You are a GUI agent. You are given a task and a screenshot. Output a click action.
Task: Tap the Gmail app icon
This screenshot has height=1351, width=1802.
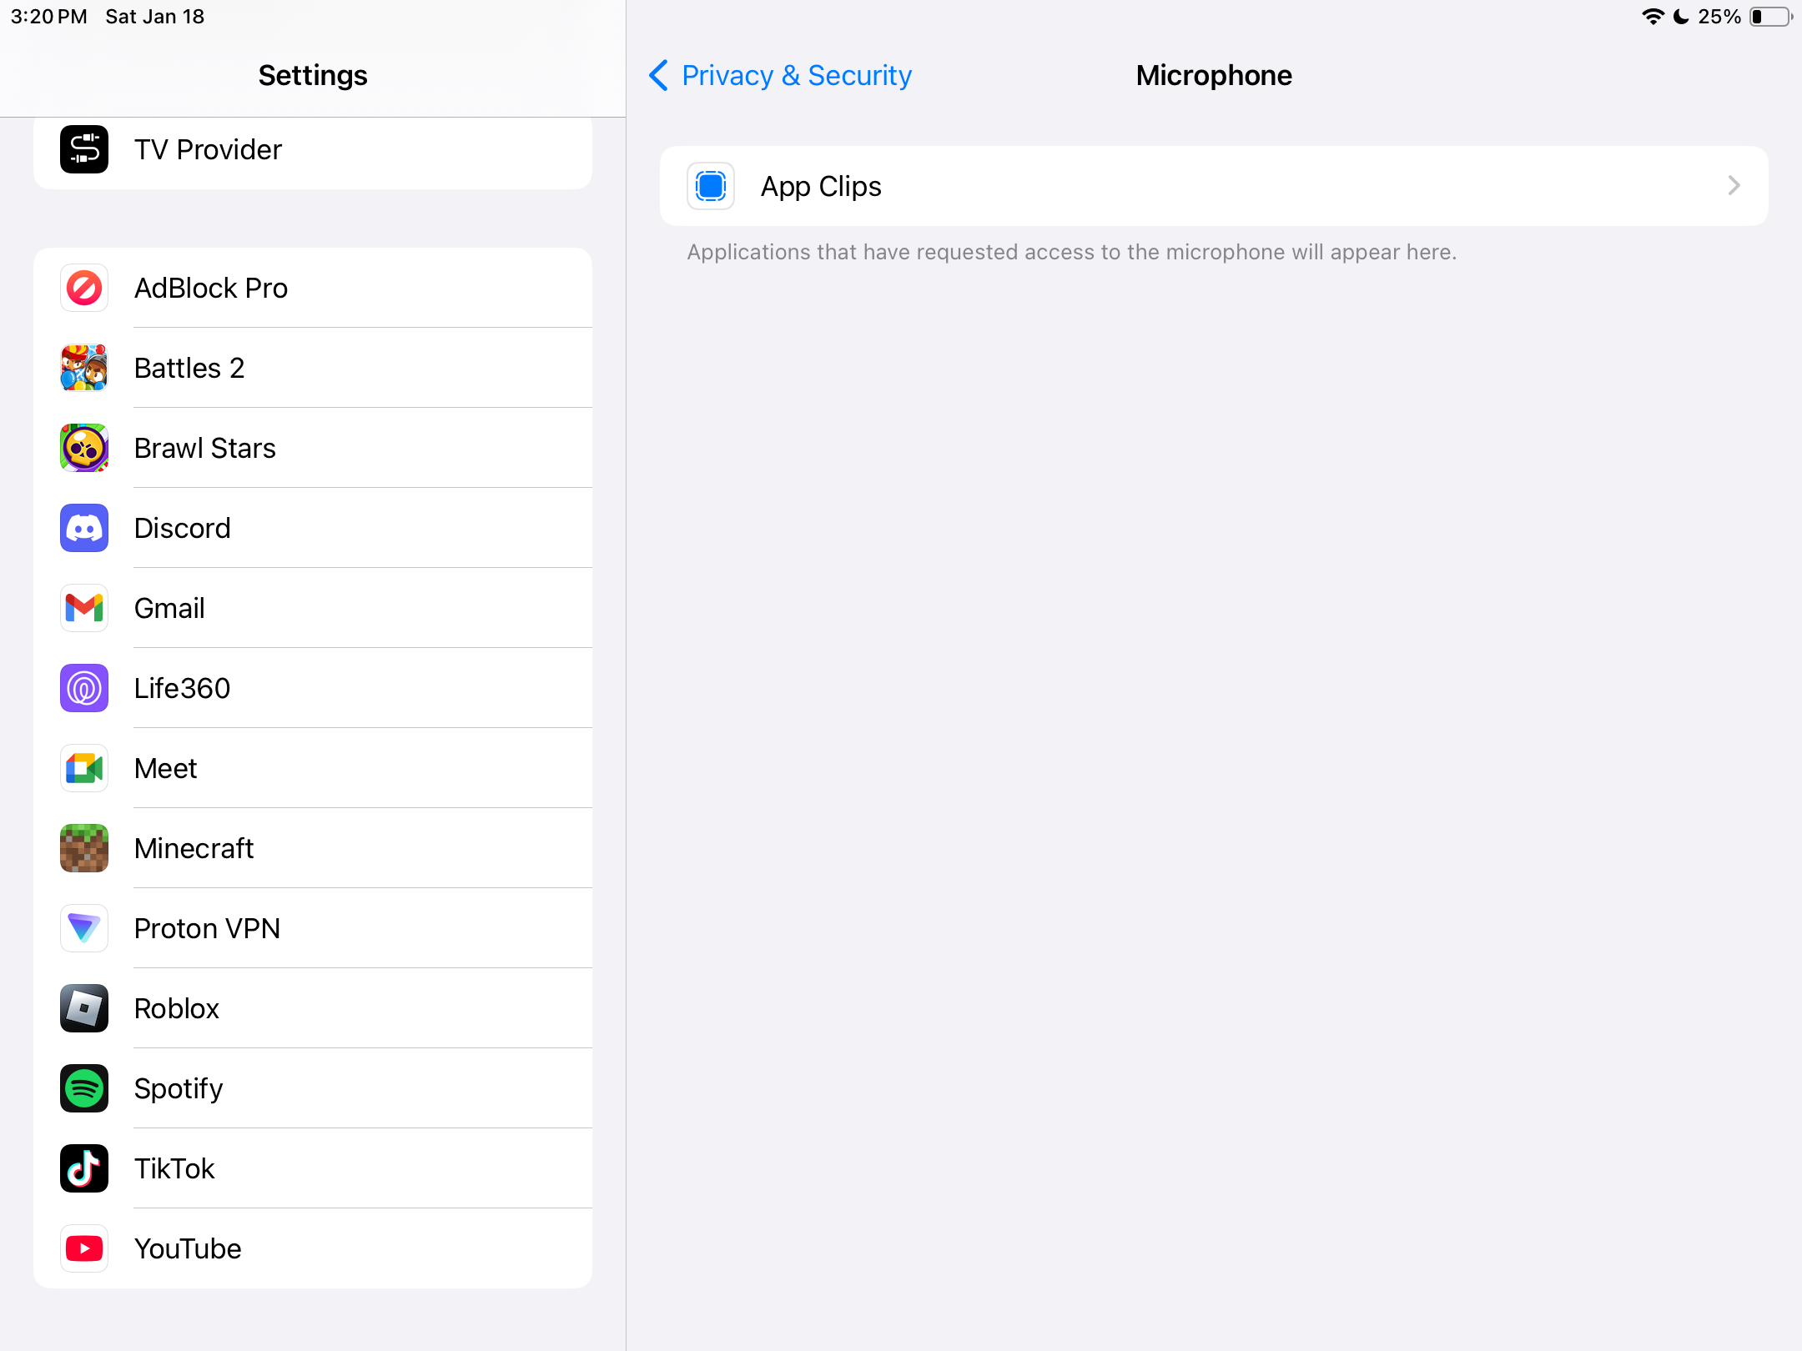84,608
